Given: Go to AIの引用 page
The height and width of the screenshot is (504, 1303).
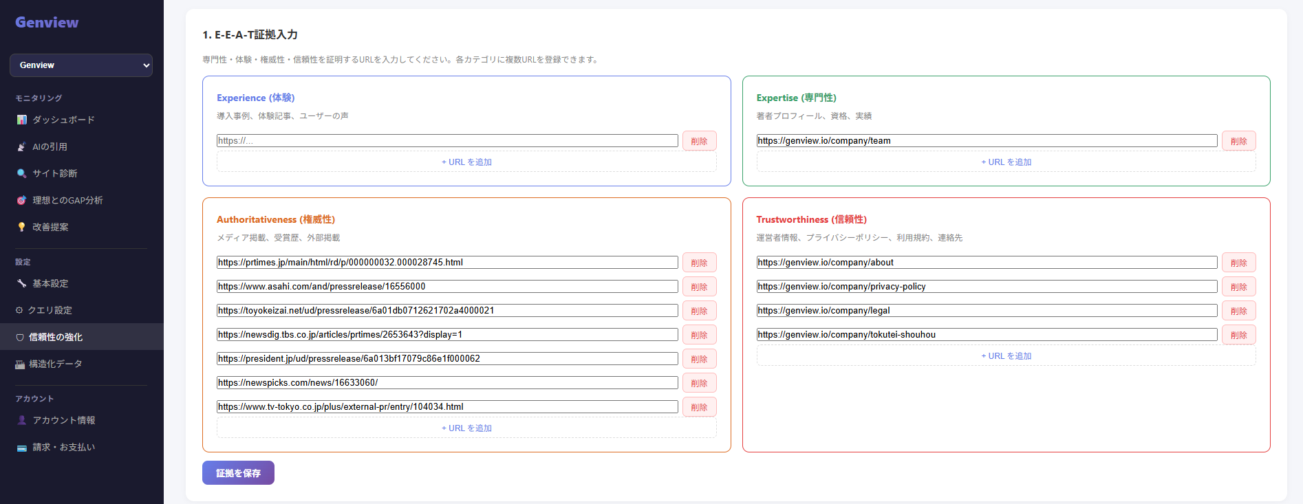Looking at the screenshot, I should pos(82,146).
